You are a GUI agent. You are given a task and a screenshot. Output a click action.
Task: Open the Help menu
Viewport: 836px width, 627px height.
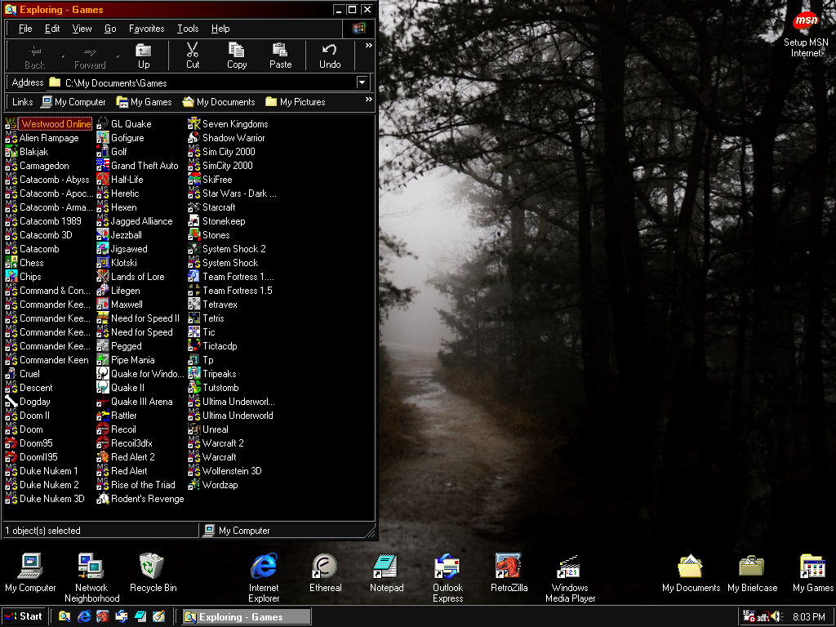(220, 29)
